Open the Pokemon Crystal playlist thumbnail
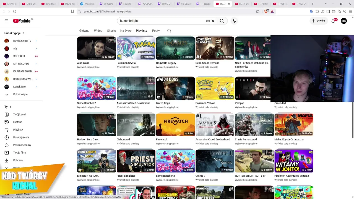 pos(136,48)
